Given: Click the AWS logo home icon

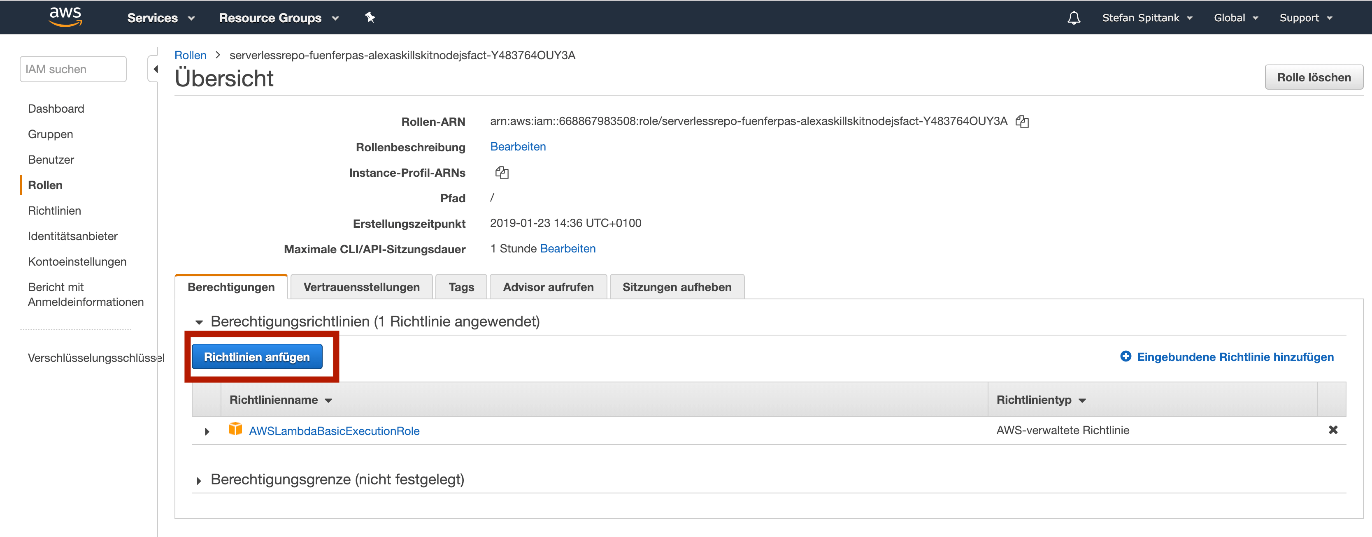Looking at the screenshot, I should (65, 17).
